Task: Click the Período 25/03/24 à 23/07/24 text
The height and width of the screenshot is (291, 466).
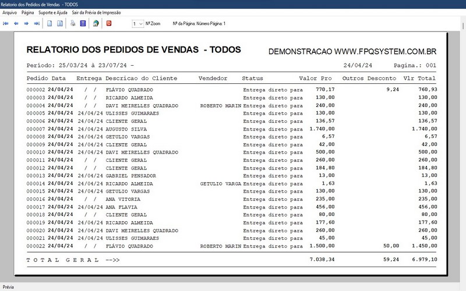Action: point(80,65)
